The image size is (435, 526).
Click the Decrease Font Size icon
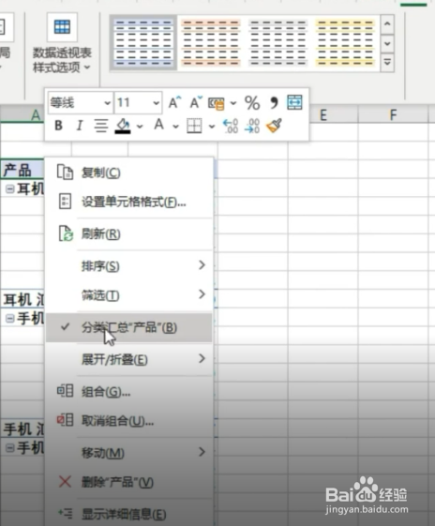196,102
